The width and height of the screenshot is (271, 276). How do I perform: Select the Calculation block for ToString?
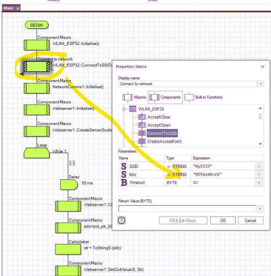tap(68, 249)
